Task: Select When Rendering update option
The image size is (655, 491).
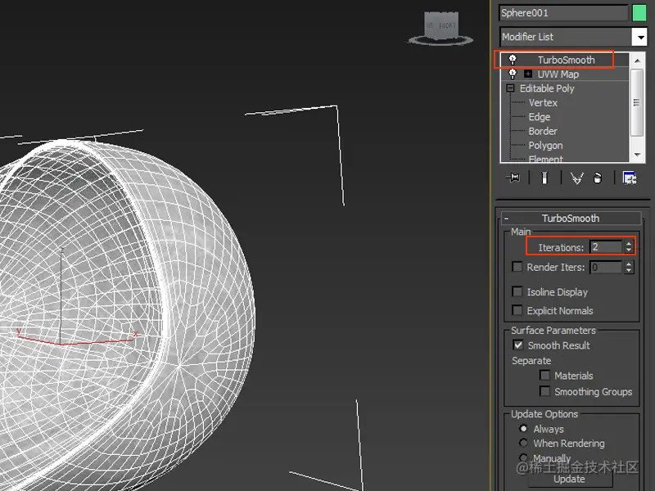Action: point(523,443)
